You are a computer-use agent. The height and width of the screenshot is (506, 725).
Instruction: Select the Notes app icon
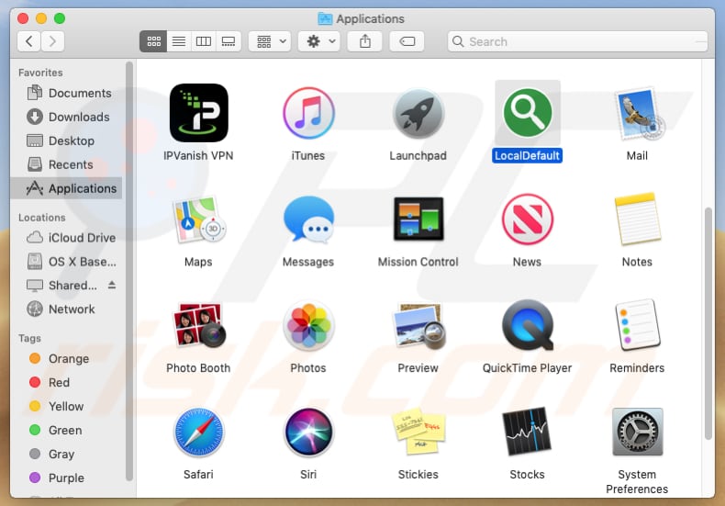(638, 219)
